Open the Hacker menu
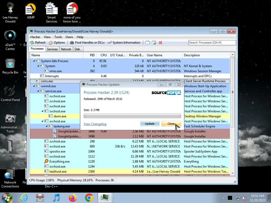271x203 pixels. point(35,37)
